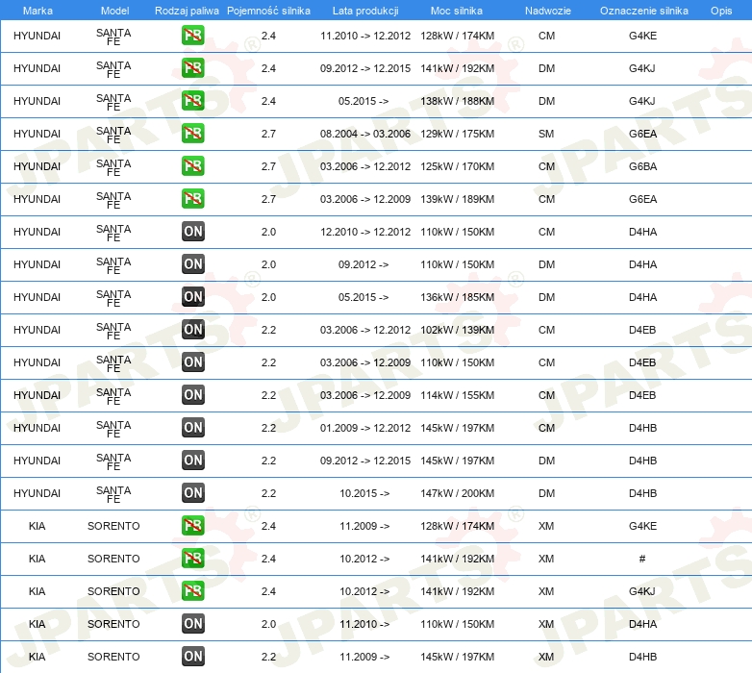Click the D4HB code in the Kia Sorento row
This screenshot has height=673, width=752.
[x=642, y=657]
